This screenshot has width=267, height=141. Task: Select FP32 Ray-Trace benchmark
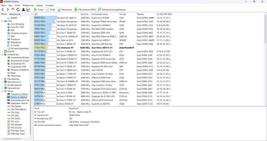click(18, 131)
